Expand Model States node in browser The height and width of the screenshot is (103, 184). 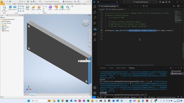1,19
